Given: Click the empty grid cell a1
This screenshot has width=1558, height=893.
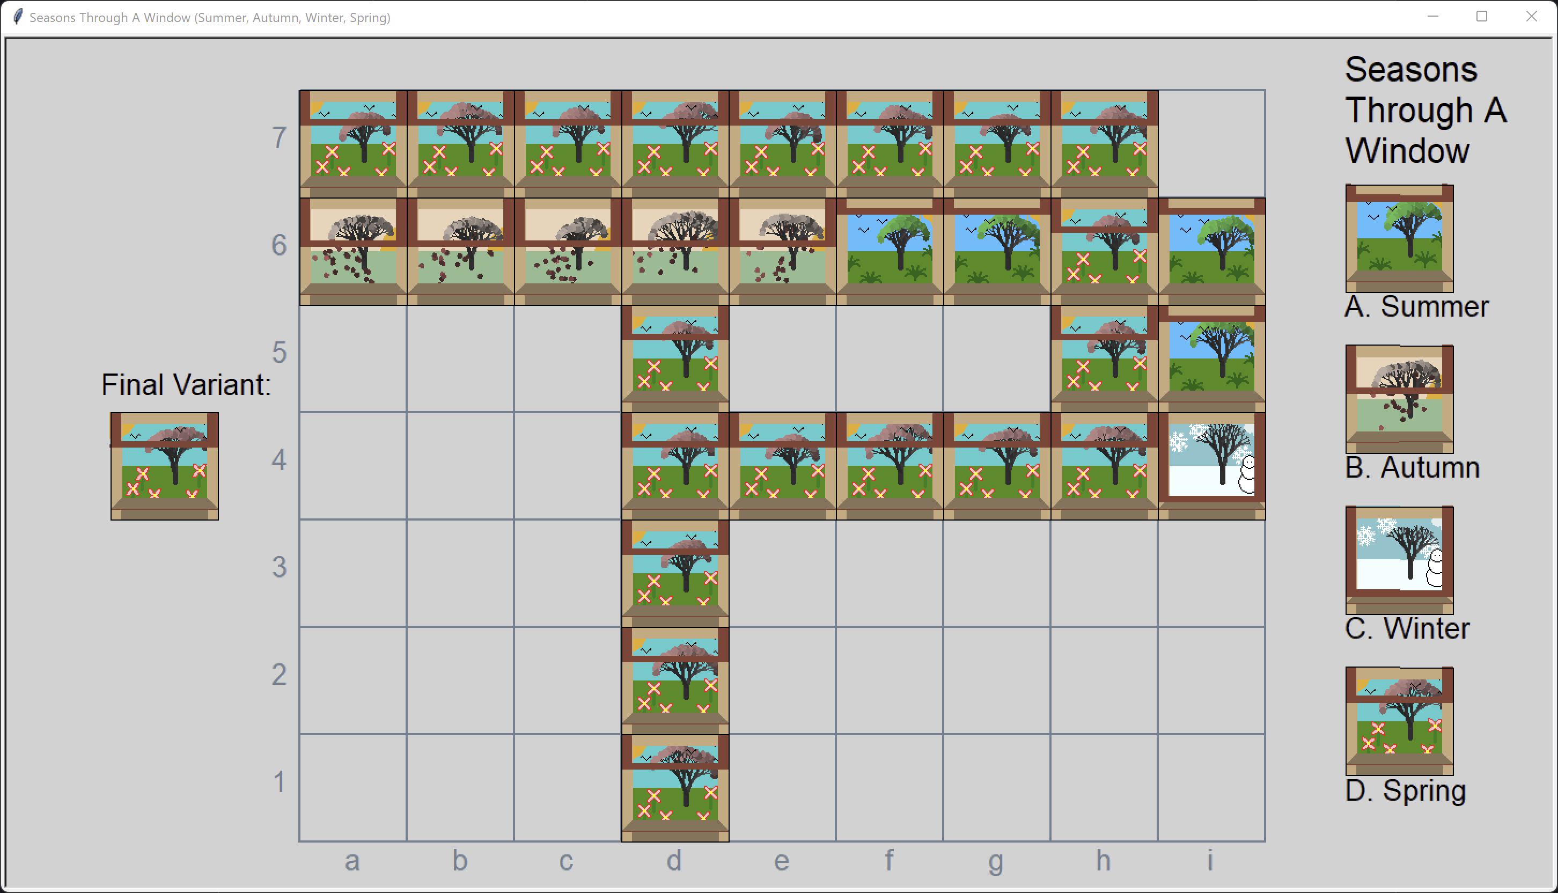Looking at the screenshot, I should [x=352, y=788].
